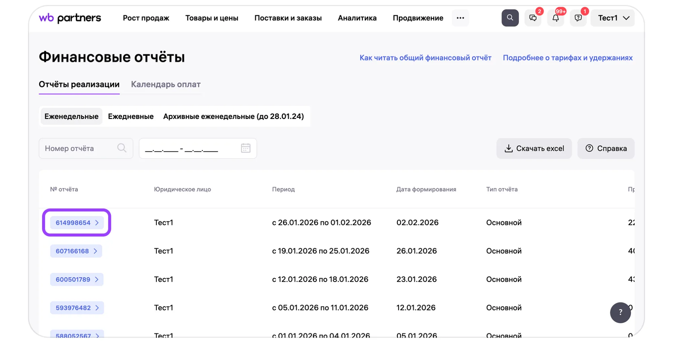
Task: Focus the Номер отчёта search field
Action: [79, 148]
